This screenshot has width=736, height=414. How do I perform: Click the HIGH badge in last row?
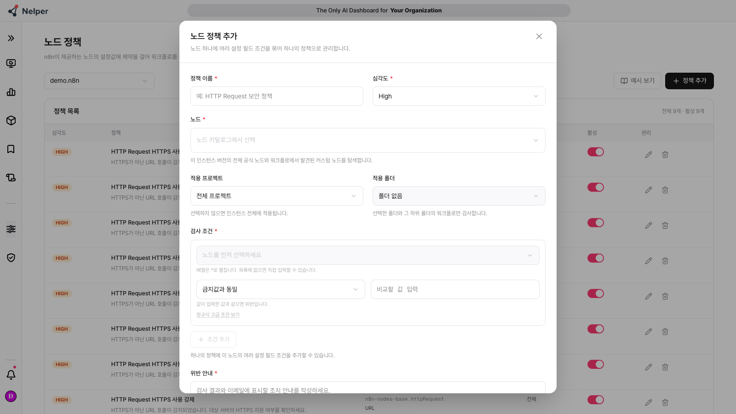[62, 400]
